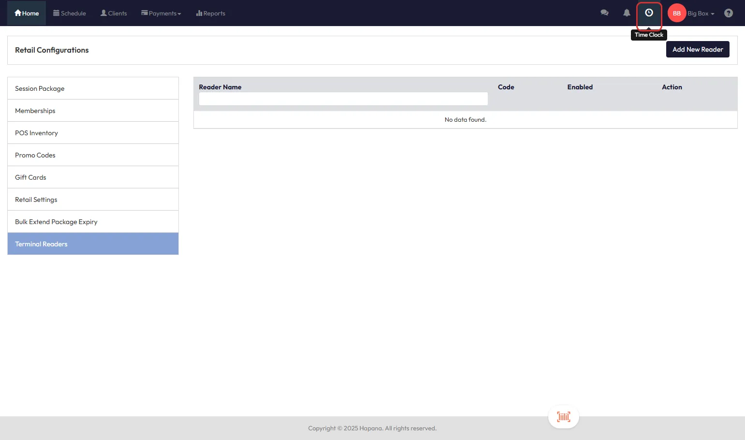Open the chat messages icon
745x440 pixels.
click(x=604, y=13)
